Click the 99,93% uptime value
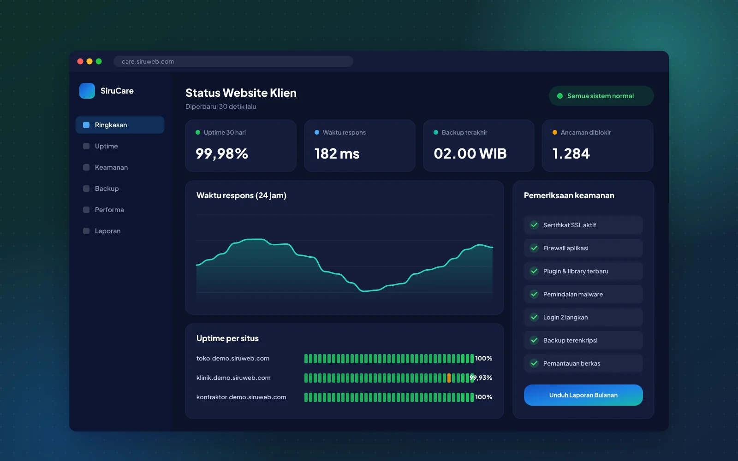The width and height of the screenshot is (738, 461). pos(481,378)
